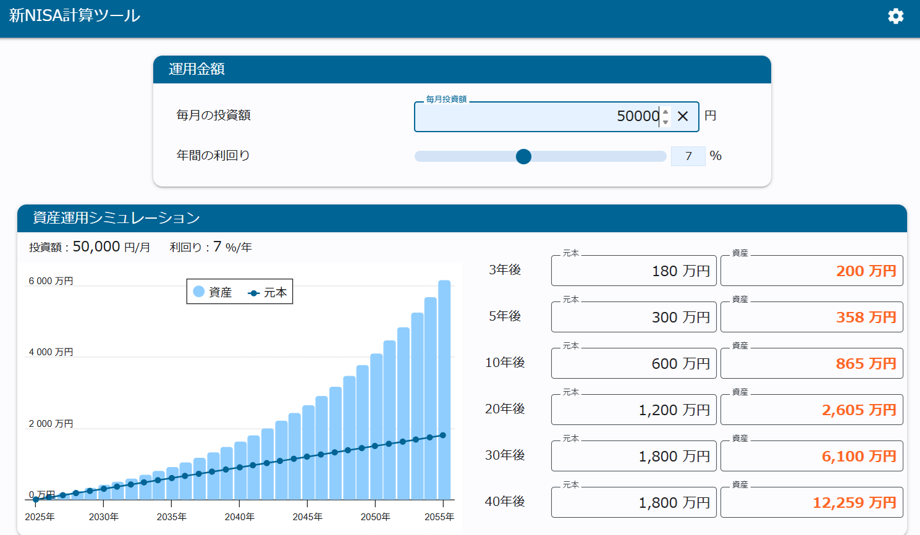Select the 5年後 資産 358 万円 box

click(811, 318)
